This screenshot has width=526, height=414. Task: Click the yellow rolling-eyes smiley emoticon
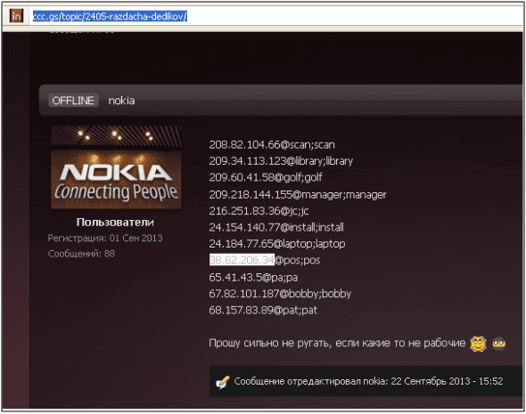coord(478,344)
